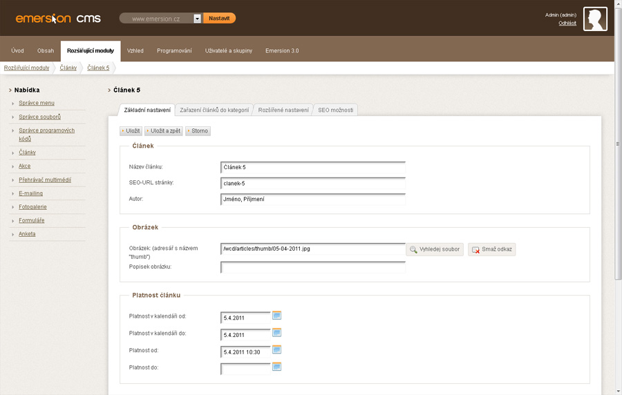Viewport: 622px width, 395px height.
Task: Click the emersion cms logo
Action: click(x=58, y=19)
